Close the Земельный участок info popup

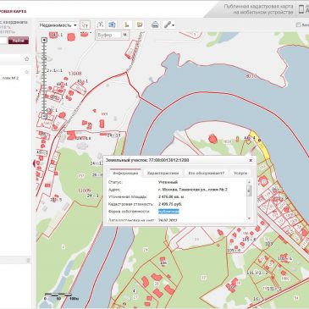[x=251, y=160]
